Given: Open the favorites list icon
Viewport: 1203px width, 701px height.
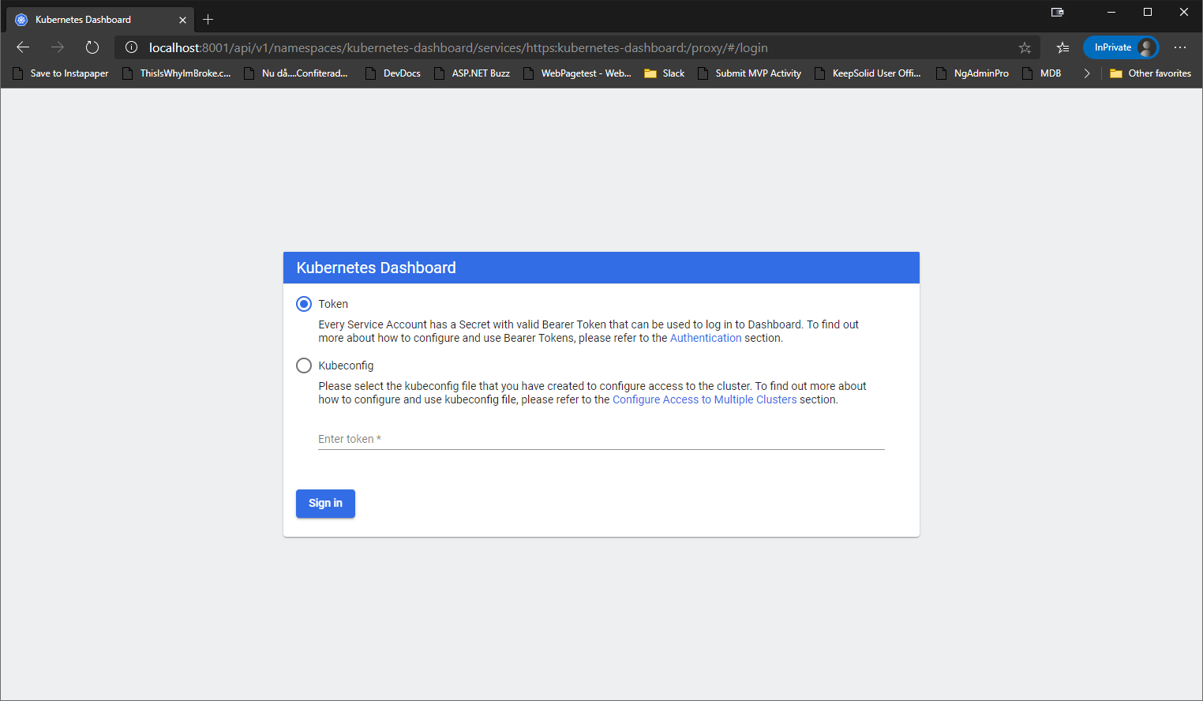Looking at the screenshot, I should 1063,47.
